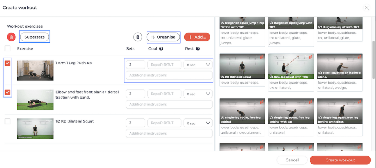Viewport: 376px width, 168px height.
Task: Expand the rest dropdown for 1 Arm Push-up
Action: (x=198, y=65)
